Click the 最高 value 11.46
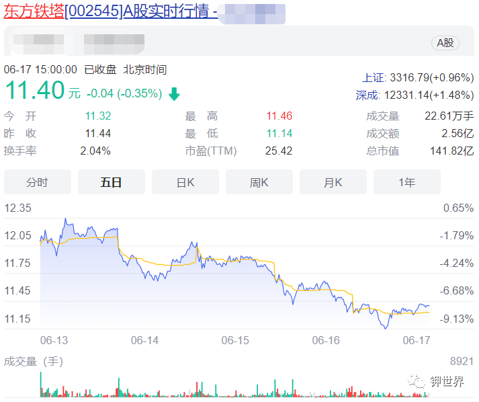Viewport: 479px width, 402px height. [x=279, y=116]
